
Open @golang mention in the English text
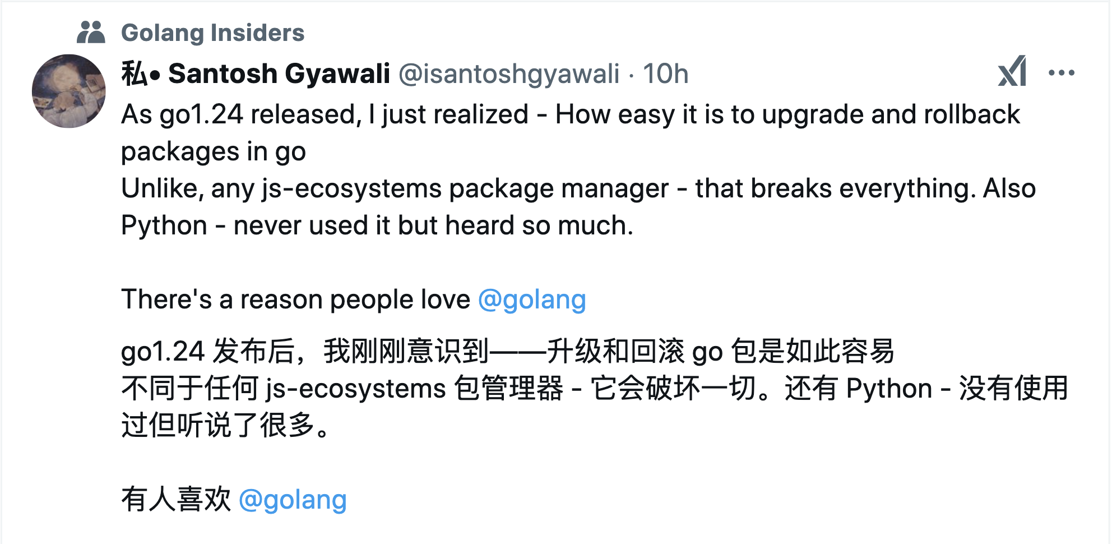532,299
